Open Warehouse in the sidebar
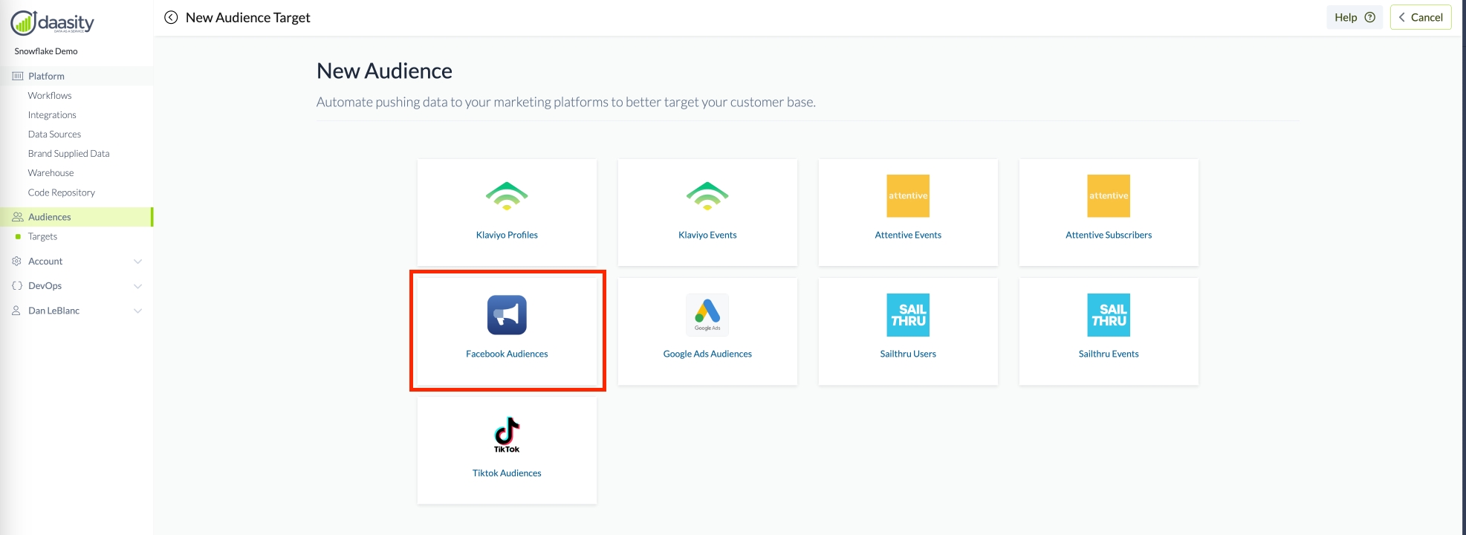 [x=51, y=172]
